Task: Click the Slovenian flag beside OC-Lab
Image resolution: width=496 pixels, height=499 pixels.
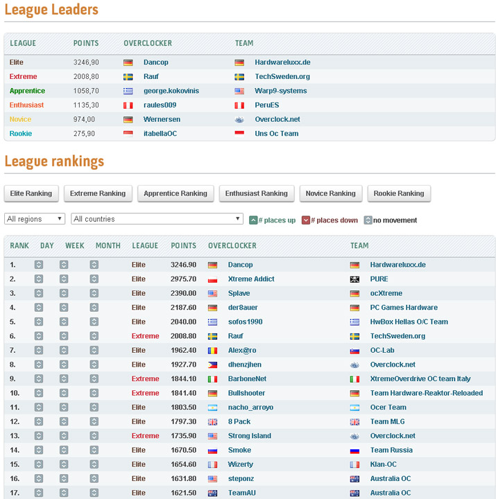Action: coord(354,351)
